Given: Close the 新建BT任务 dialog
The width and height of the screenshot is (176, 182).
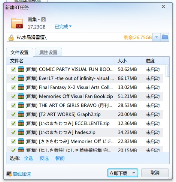Looking at the screenshot, I should click(x=163, y=6).
